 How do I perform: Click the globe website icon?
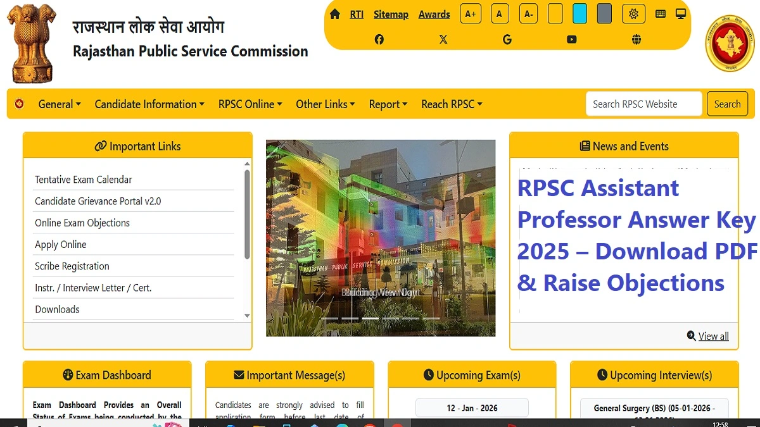[x=636, y=39]
